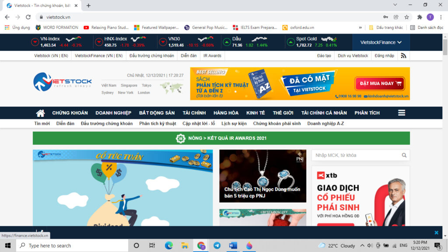Click the Tin mới link

click(x=42, y=123)
